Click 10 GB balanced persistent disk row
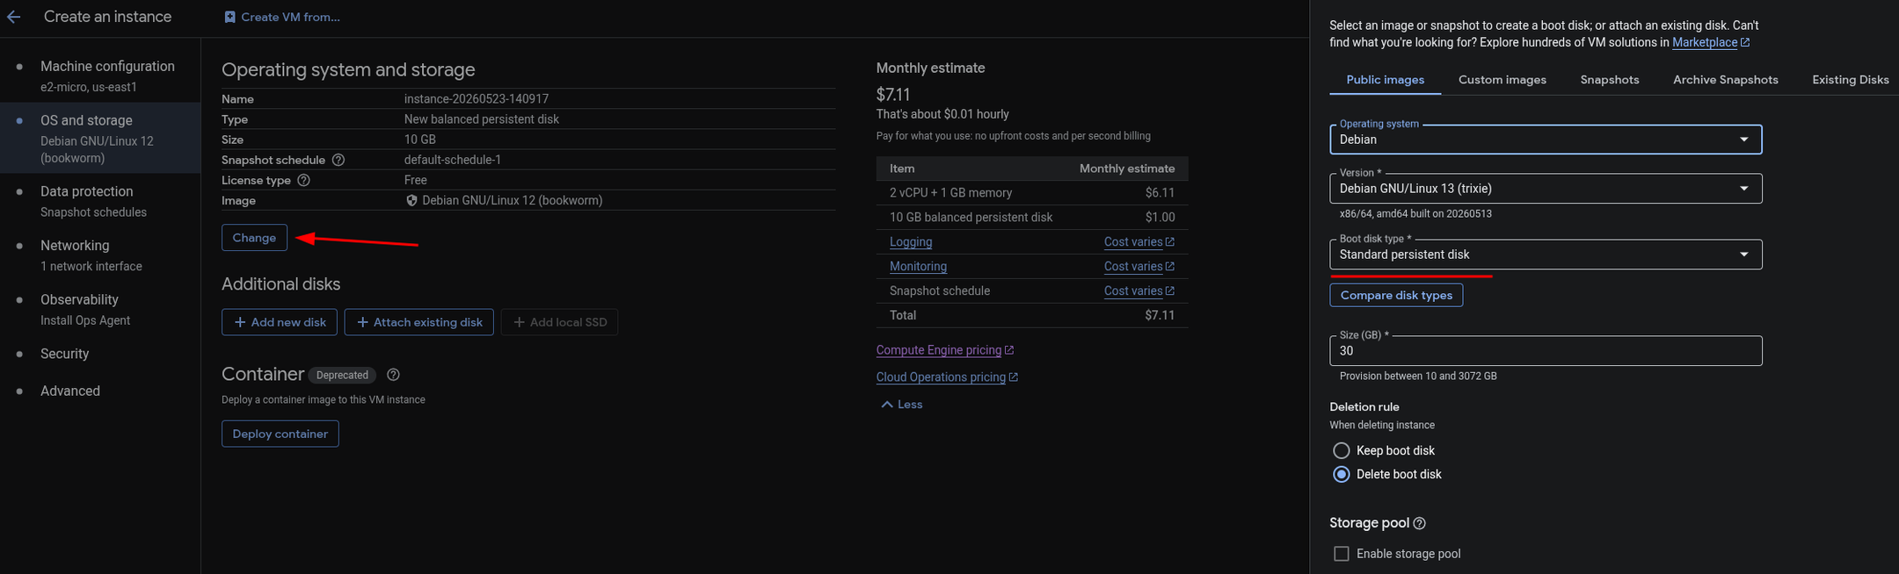This screenshot has width=1899, height=574. click(1032, 218)
